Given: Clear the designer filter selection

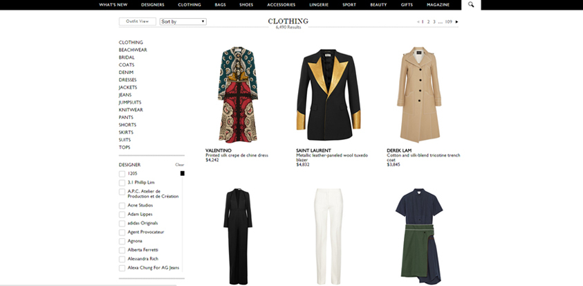Looking at the screenshot, I should 179,165.
